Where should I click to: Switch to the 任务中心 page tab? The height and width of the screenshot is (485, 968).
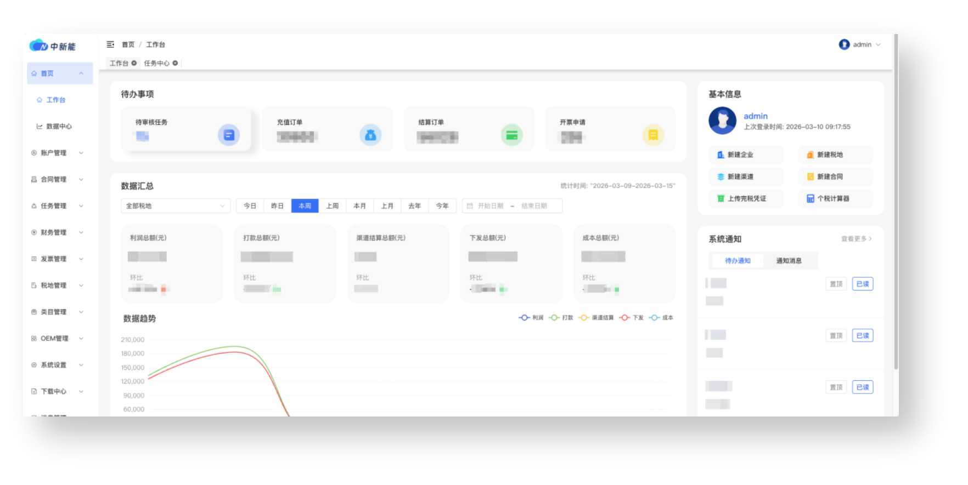pyautogui.click(x=156, y=63)
